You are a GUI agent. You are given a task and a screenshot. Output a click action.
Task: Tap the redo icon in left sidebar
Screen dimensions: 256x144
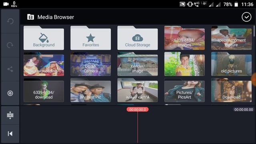pyautogui.click(x=10, y=45)
